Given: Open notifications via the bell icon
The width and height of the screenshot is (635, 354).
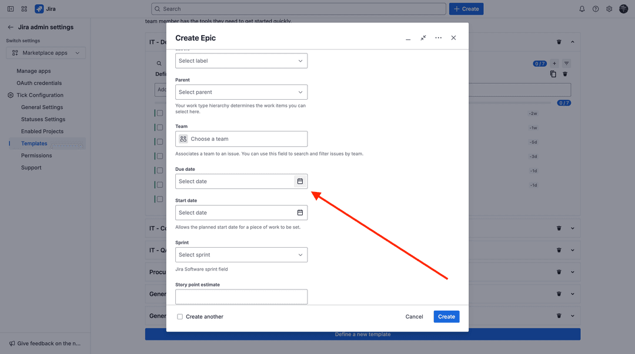Looking at the screenshot, I should [581, 8].
